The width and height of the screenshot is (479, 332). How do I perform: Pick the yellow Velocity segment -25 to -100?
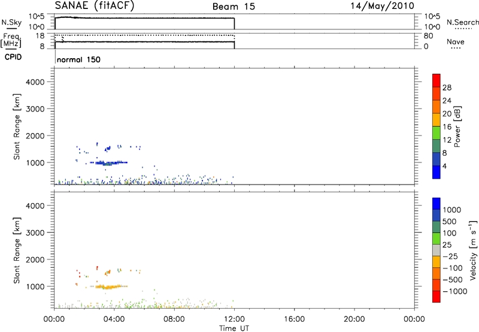coord(436,262)
